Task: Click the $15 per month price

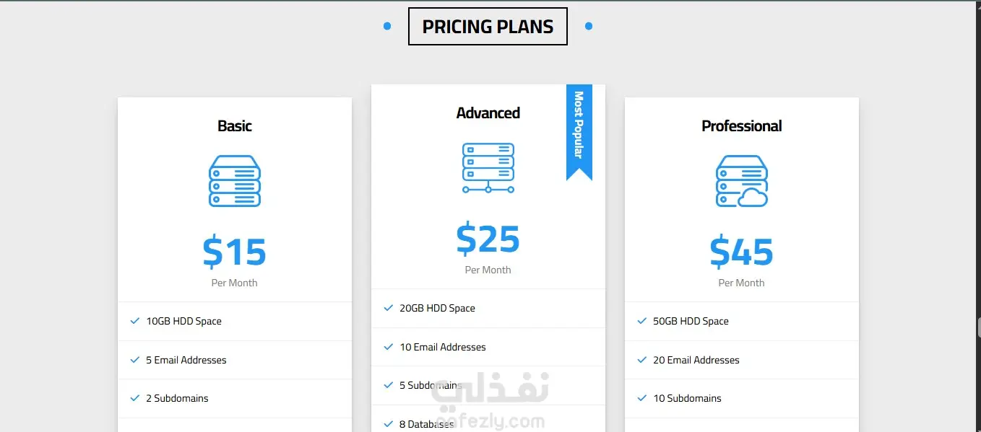Action: 235,252
